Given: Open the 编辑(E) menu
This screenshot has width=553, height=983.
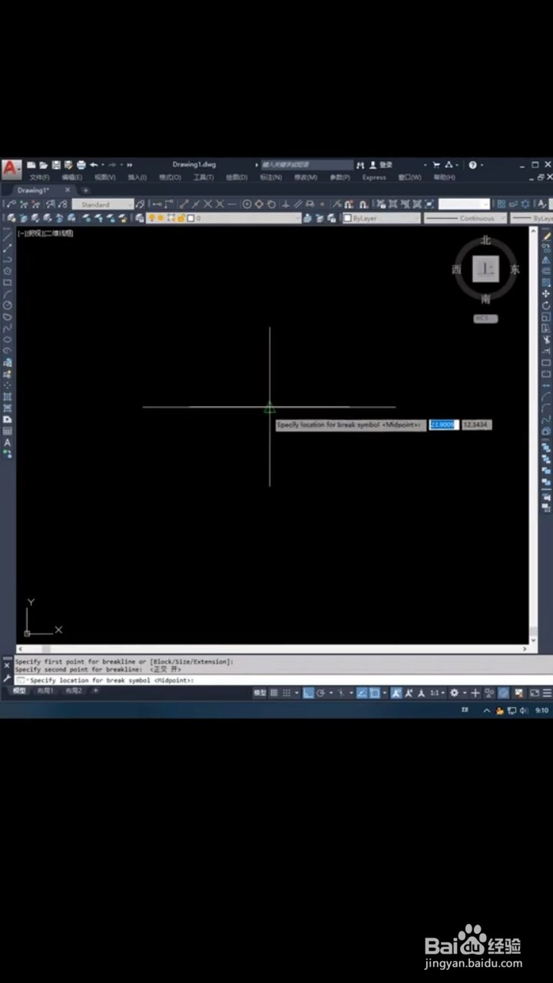Looking at the screenshot, I should pyautogui.click(x=73, y=177).
